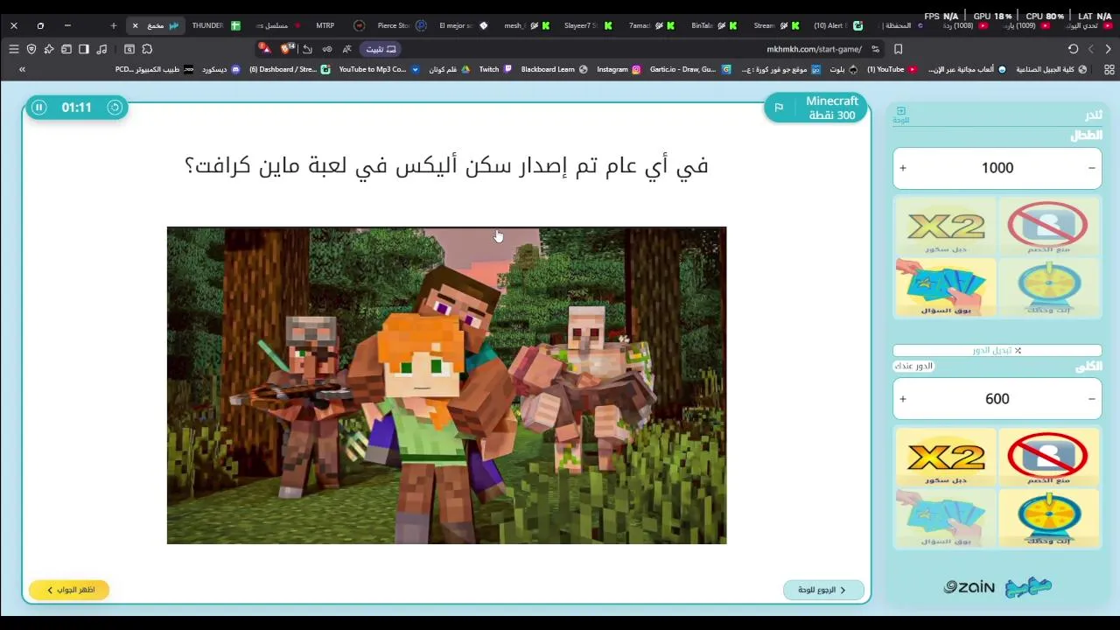
Task: Open the (6) Dashboard / Stre... bookmark
Action: (x=290, y=69)
